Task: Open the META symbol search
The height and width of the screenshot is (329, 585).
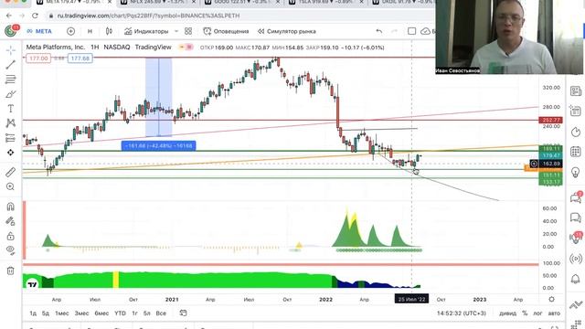Action: 39,31
